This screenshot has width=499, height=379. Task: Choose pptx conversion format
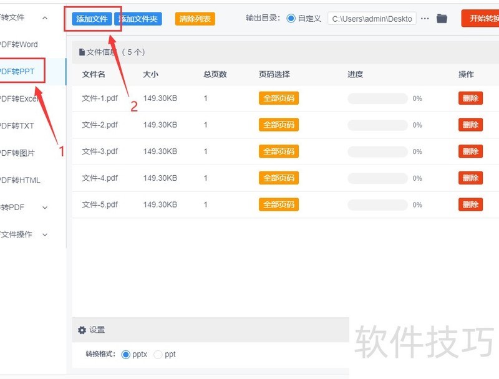click(x=126, y=354)
